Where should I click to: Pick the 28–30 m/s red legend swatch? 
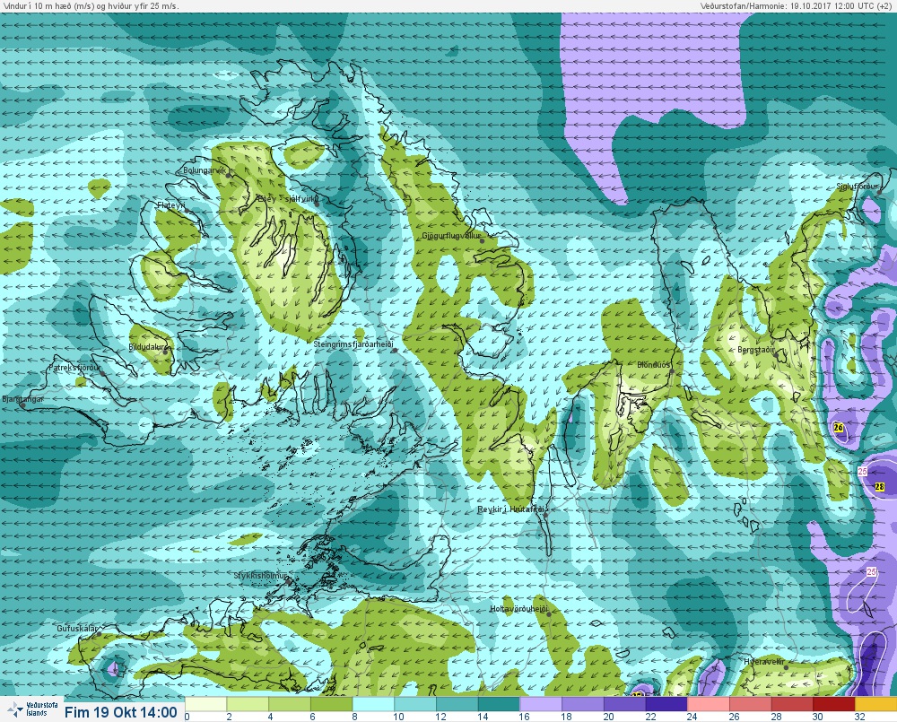(x=790, y=704)
